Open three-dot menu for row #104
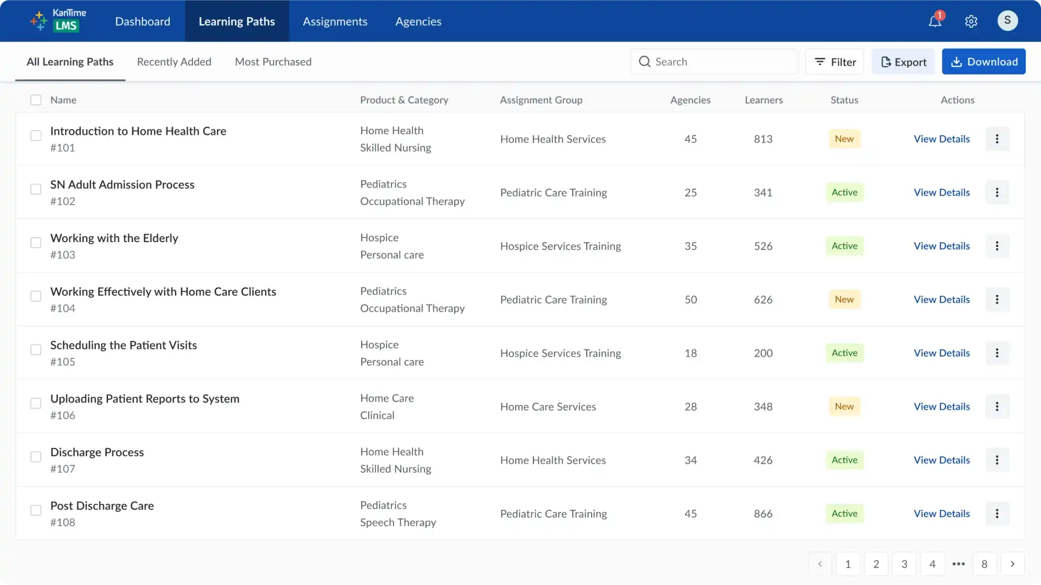This screenshot has height=585, width=1041. [x=997, y=300]
